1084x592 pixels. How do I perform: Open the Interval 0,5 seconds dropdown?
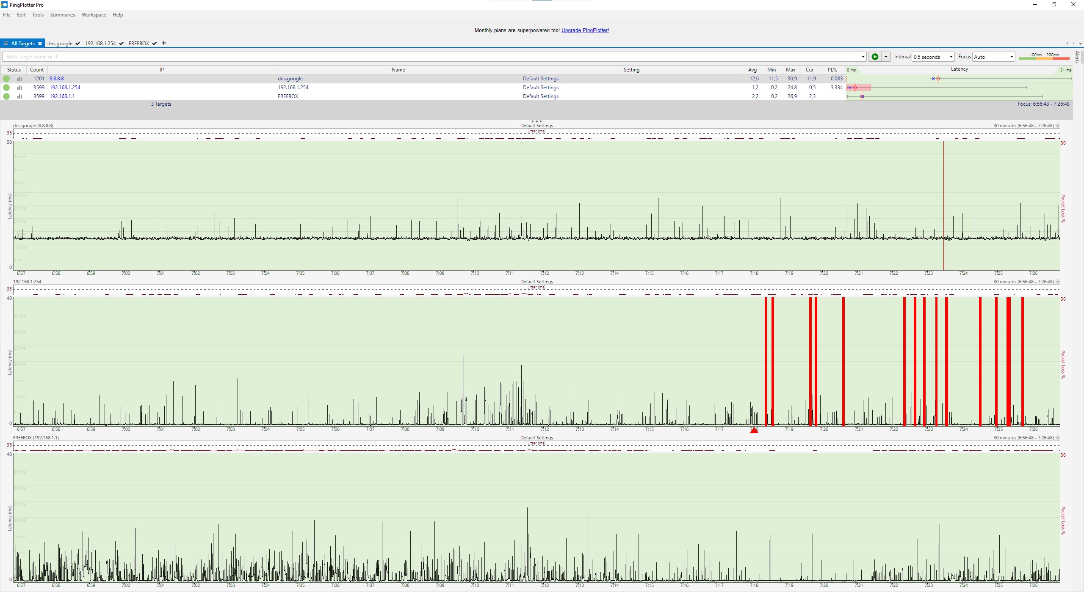click(x=933, y=57)
